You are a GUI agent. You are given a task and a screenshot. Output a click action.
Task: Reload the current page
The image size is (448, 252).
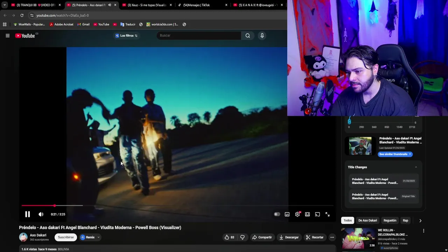(22, 15)
